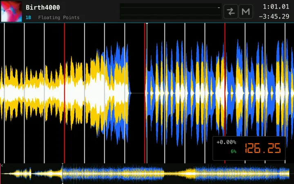Screen dimensions: 294x184
Task: Click the white triangle marker atop the waveform
Action: click(x=147, y=24)
